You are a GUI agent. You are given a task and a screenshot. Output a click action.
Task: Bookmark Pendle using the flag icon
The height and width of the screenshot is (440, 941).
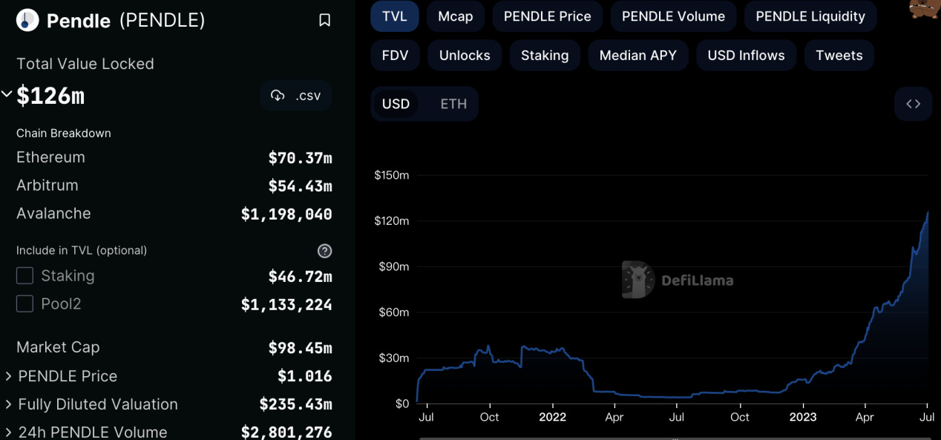[324, 20]
